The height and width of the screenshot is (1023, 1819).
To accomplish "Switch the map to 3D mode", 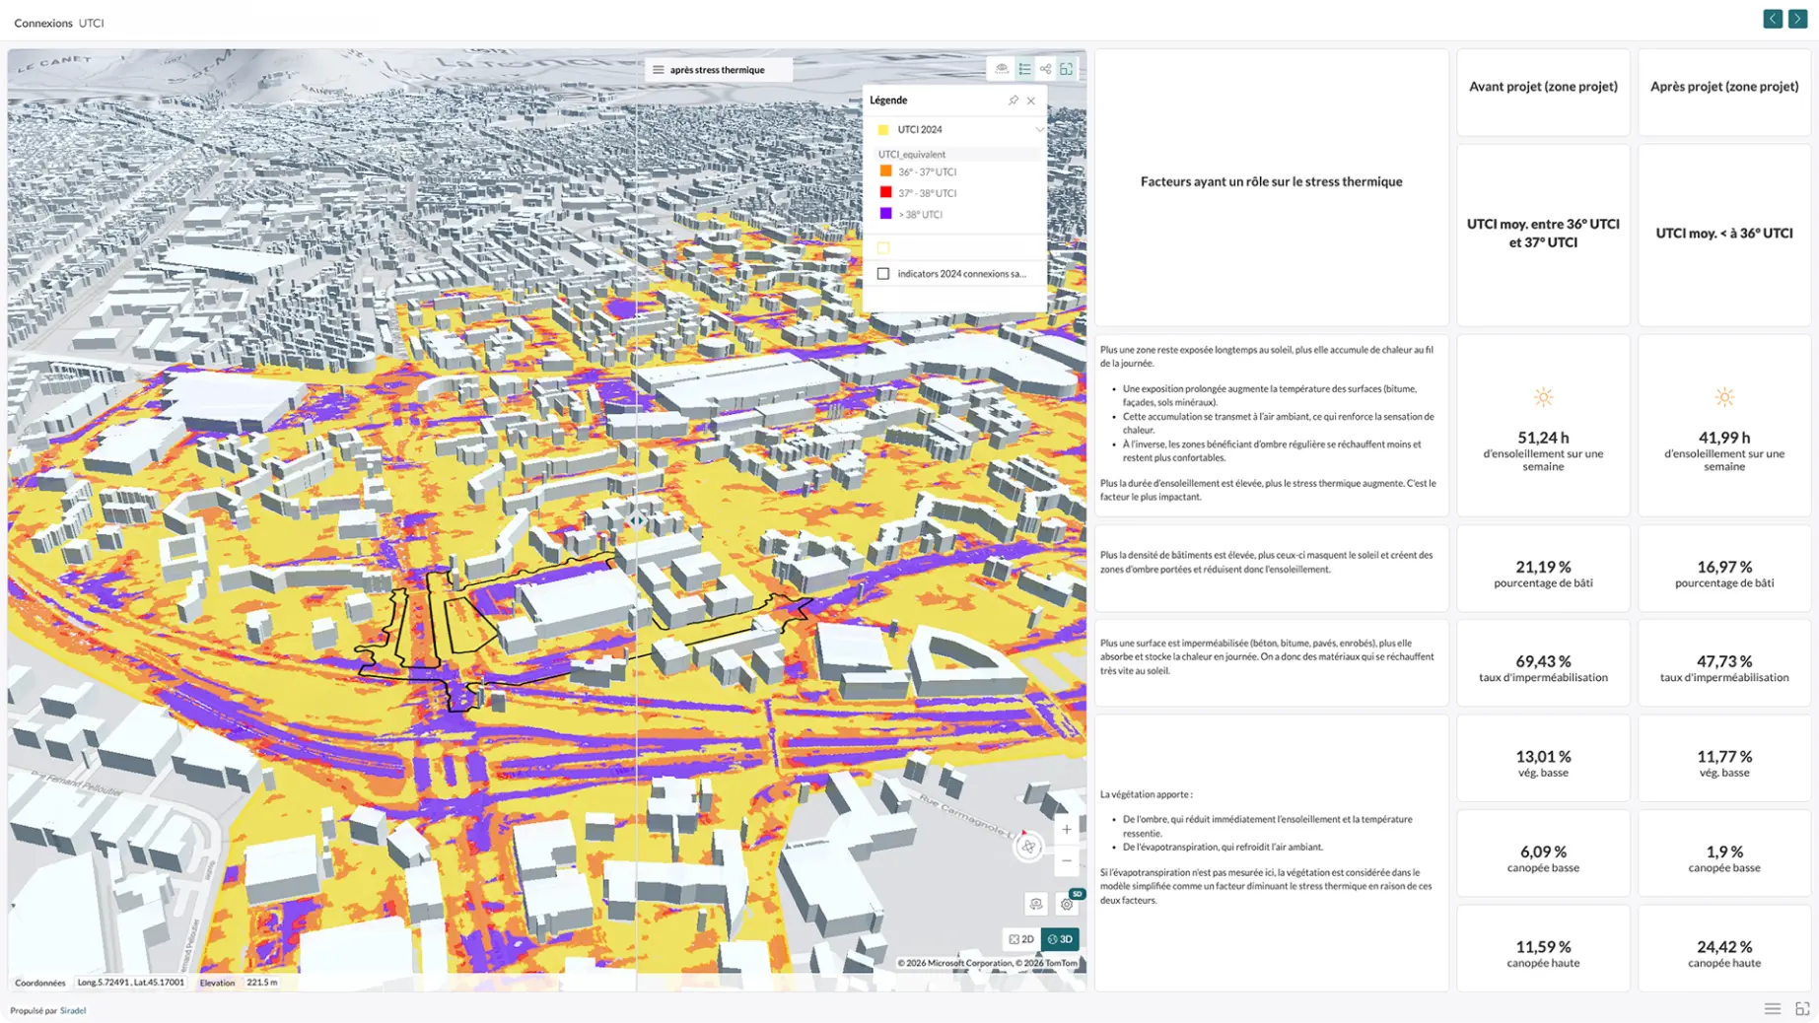I will pyautogui.click(x=1060, y=939).
